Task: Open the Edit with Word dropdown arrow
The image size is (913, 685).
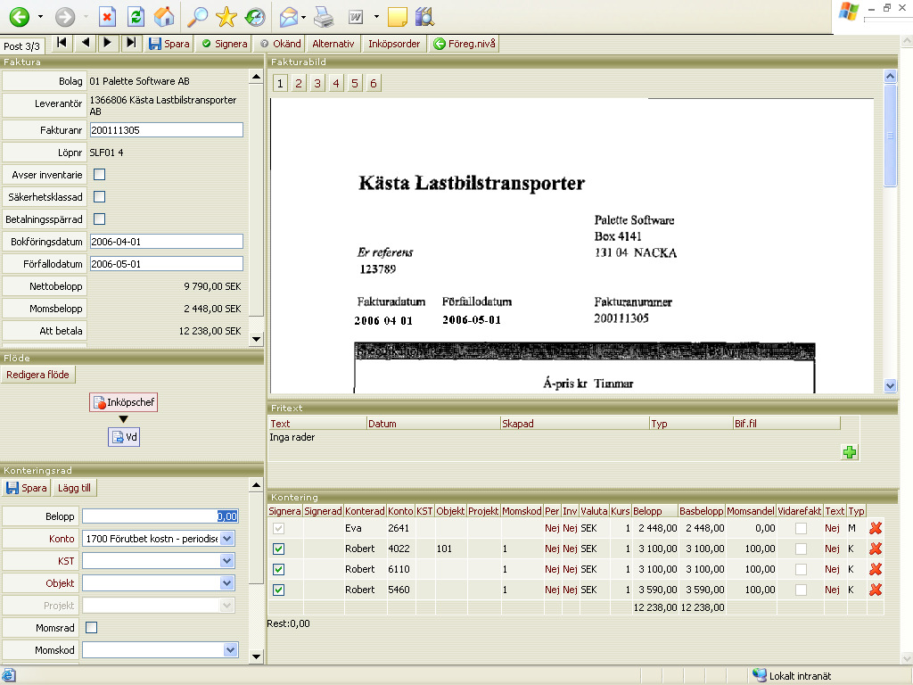Action: coord(376,18)
